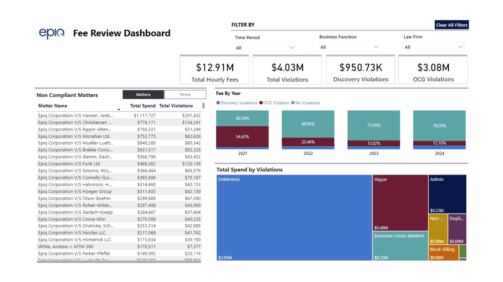Sort by Matter Name column header
This screenshot has height=282, width=503.
(x=53, y=106)
